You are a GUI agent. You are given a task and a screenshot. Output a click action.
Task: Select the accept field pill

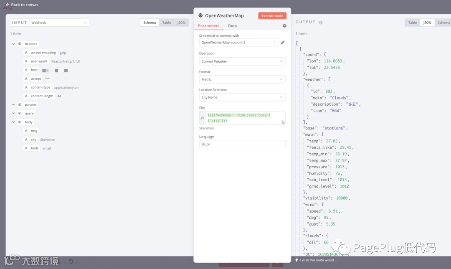(33, 79)
